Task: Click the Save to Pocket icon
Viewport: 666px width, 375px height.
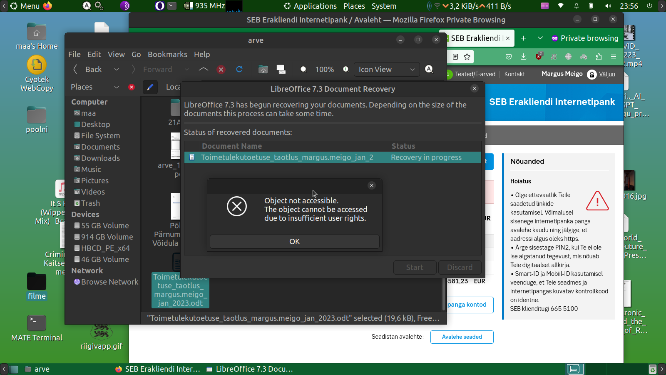Action: pyautogui.click(x=509, y=57)
